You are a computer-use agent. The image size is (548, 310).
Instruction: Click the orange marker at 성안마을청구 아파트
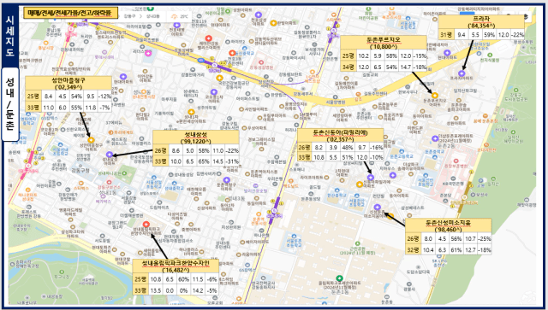91,140
